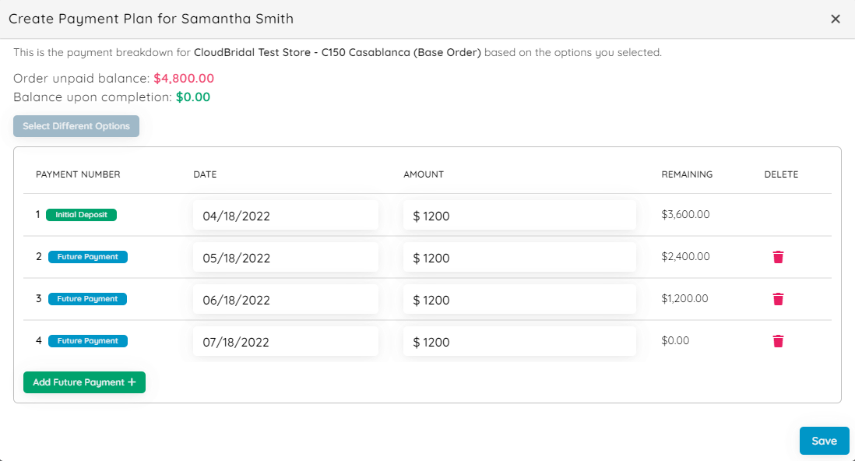Edit the Initial Deposit amount field
The image size is (855, 461).
pos(519,216)
